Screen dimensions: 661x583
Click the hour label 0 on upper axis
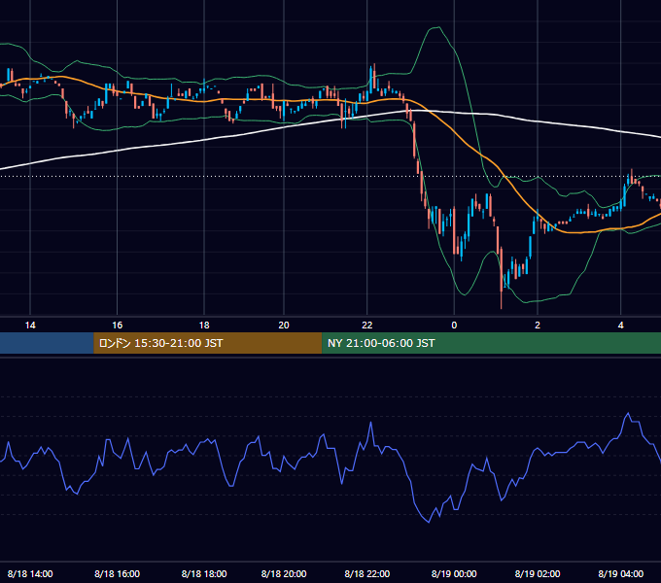tap(454, 326)
